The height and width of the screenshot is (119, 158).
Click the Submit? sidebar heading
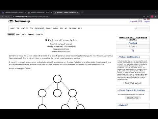tap(123, 105)
